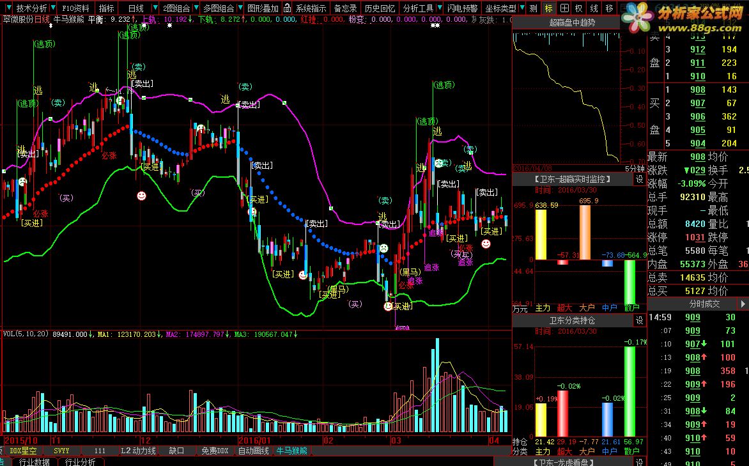Switch to 111 indicator tab
Viewport: 749px width, 466px height.
click(100, 451)
